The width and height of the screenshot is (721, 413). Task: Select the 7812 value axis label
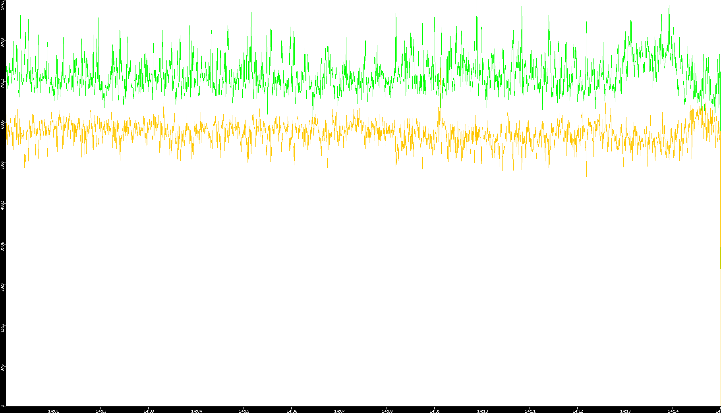(2, 83)
